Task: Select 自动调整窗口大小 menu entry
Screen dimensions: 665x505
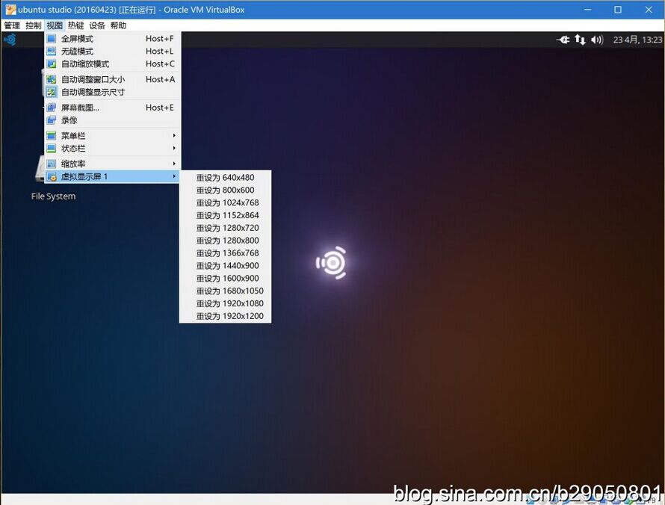Action: 113,79
